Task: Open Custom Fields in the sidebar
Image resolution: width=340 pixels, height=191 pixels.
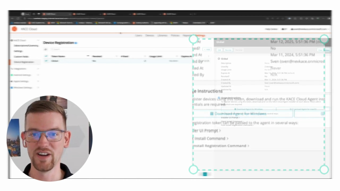Action: tap(21, 57)
